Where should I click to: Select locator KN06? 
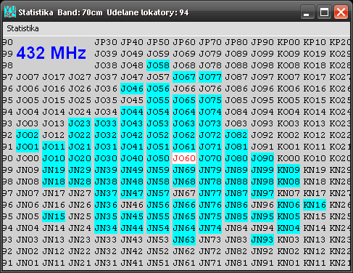pyautogui.click(x=288, y=205)
